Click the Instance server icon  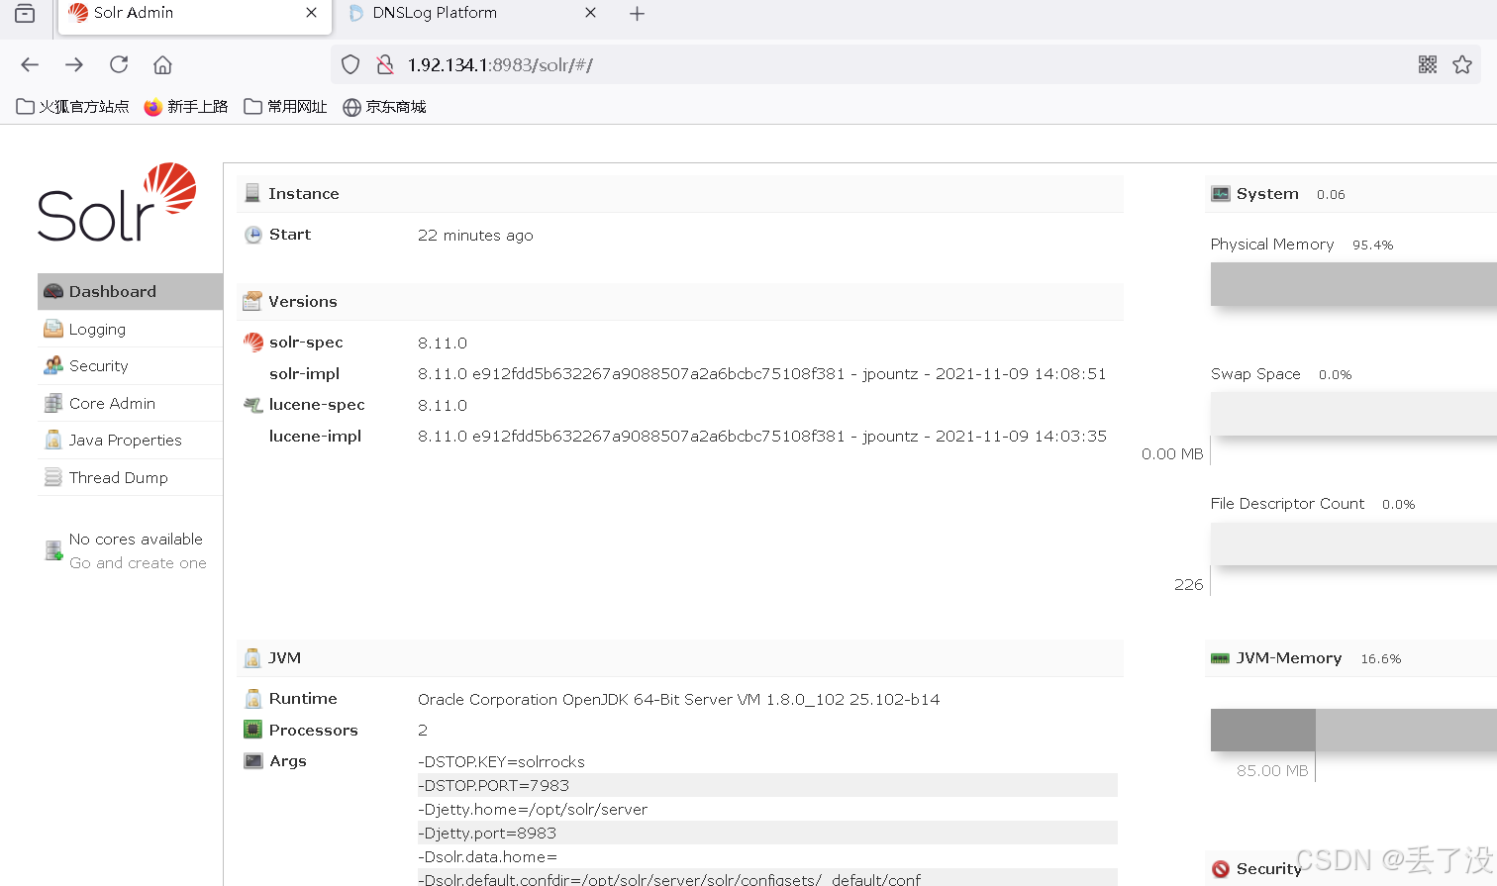(x=252, y=193)
